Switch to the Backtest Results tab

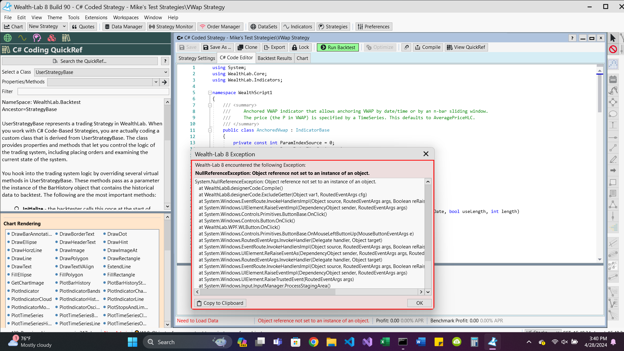(275, 58)
